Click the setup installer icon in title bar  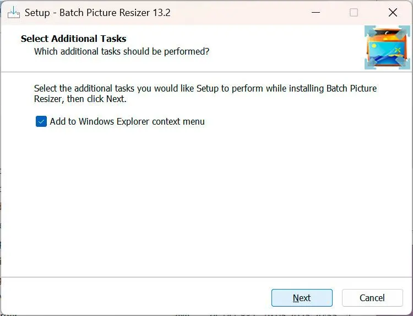click(x=13, y=12)
